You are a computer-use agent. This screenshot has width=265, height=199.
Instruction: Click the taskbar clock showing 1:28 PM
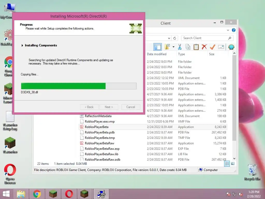(x=254, y=194)
